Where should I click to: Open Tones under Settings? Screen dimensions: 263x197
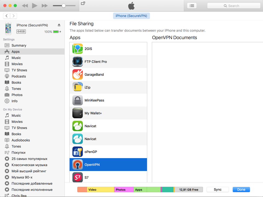pyautogui.click(x=32, y=89)
